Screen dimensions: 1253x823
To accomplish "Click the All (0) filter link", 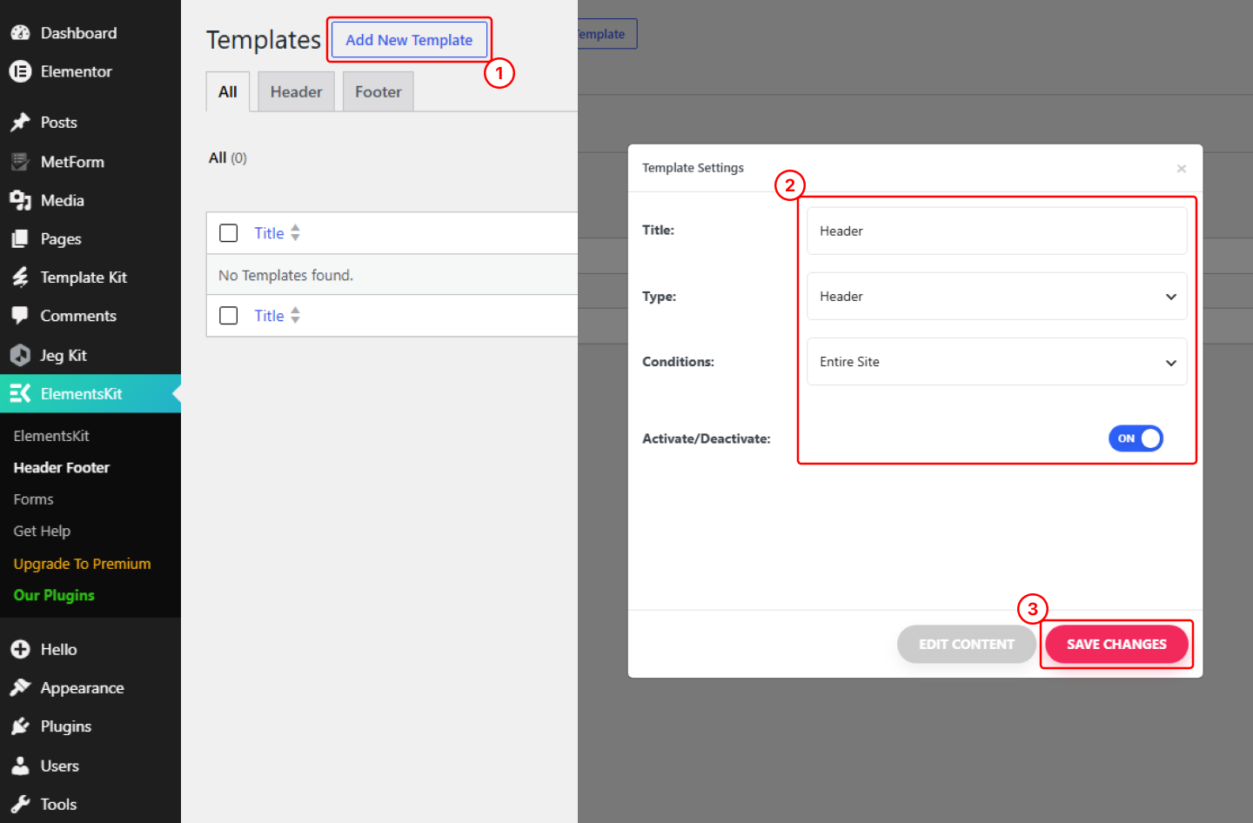I will coord(228,157).
